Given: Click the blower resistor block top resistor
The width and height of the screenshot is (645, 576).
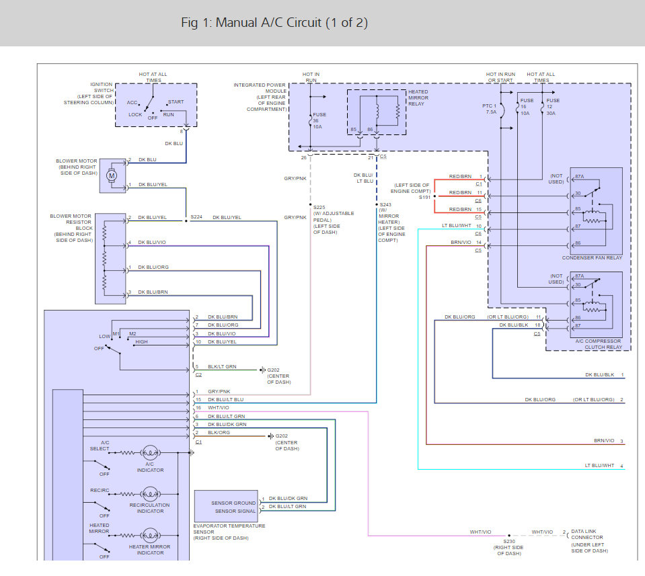Looking at the screenshot, I should click(x=104, y=233).
